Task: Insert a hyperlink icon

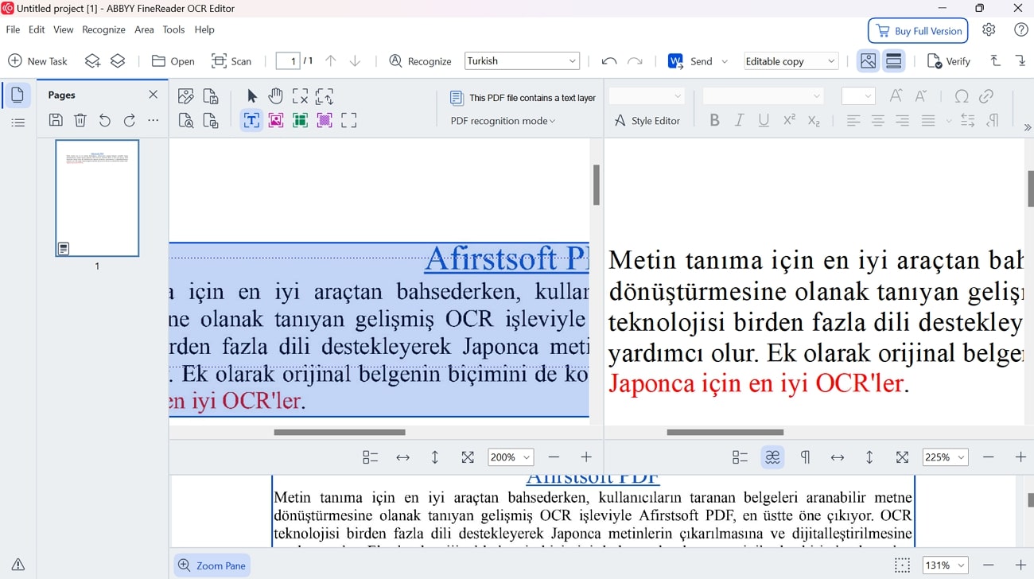Action: coord(986,96)
